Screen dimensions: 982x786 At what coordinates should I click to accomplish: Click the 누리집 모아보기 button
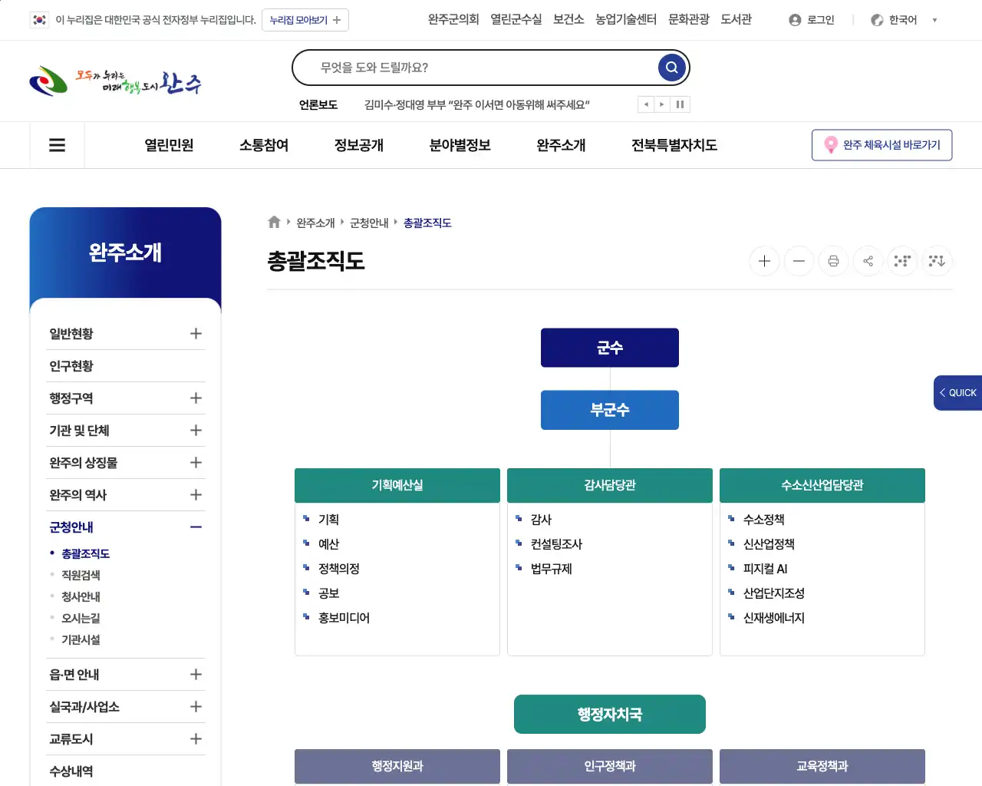[x=305, y=20]
